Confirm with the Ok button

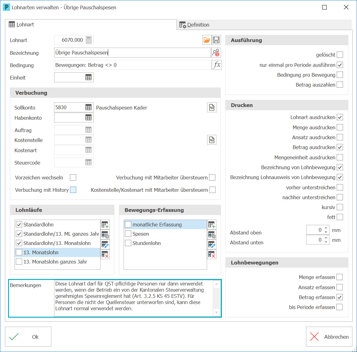tap(28, 337)
